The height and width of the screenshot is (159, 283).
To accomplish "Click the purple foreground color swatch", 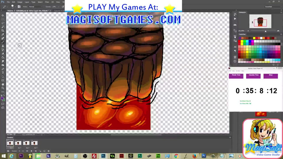I will pos(2,98).
